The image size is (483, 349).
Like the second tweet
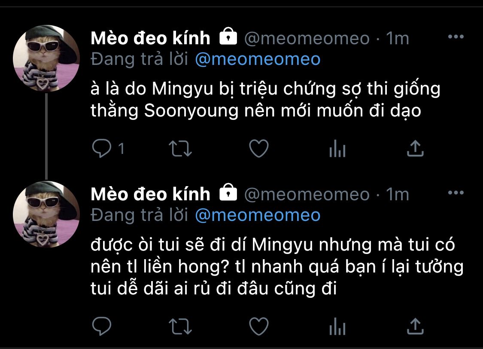(259, 326)
